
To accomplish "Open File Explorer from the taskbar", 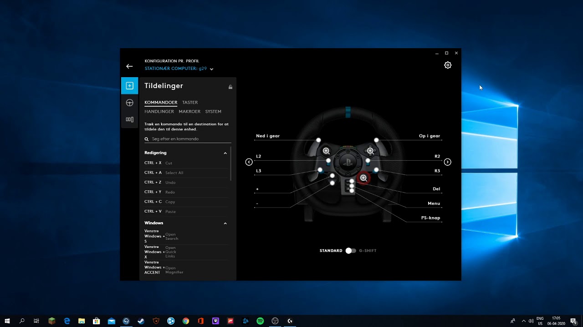I will point(82,321).
